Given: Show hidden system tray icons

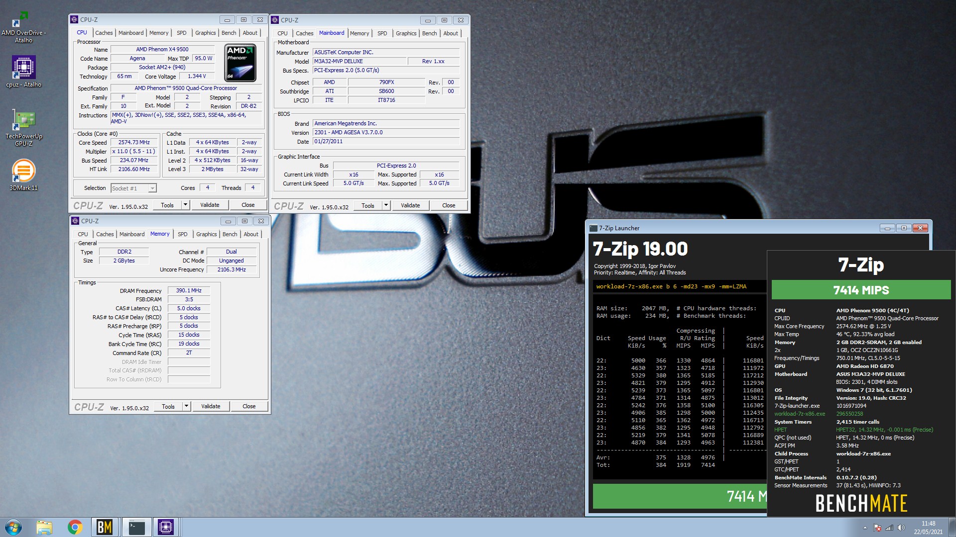Looking at the screenshot, I should click(865, 528).
